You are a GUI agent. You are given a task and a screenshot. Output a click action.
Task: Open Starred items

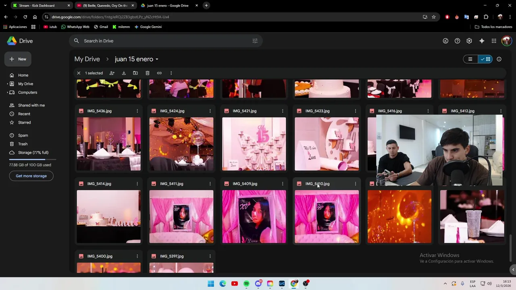[x=24, y=122]
